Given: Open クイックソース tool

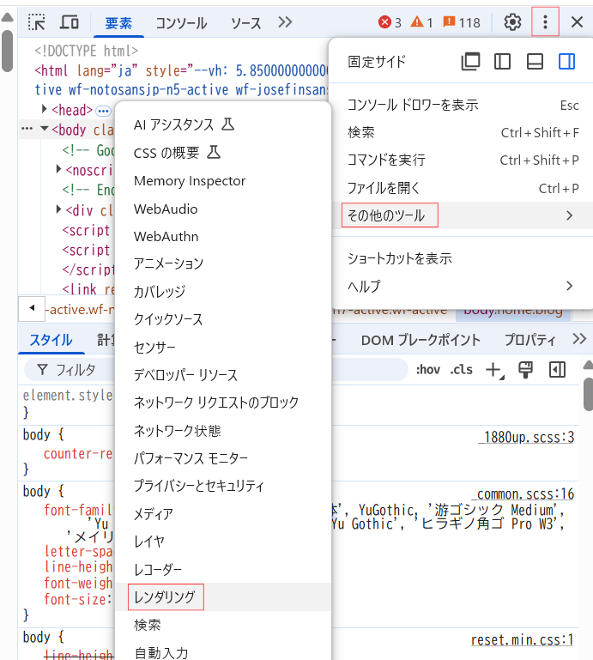Looking at the screenshot, I should [223, 319].
